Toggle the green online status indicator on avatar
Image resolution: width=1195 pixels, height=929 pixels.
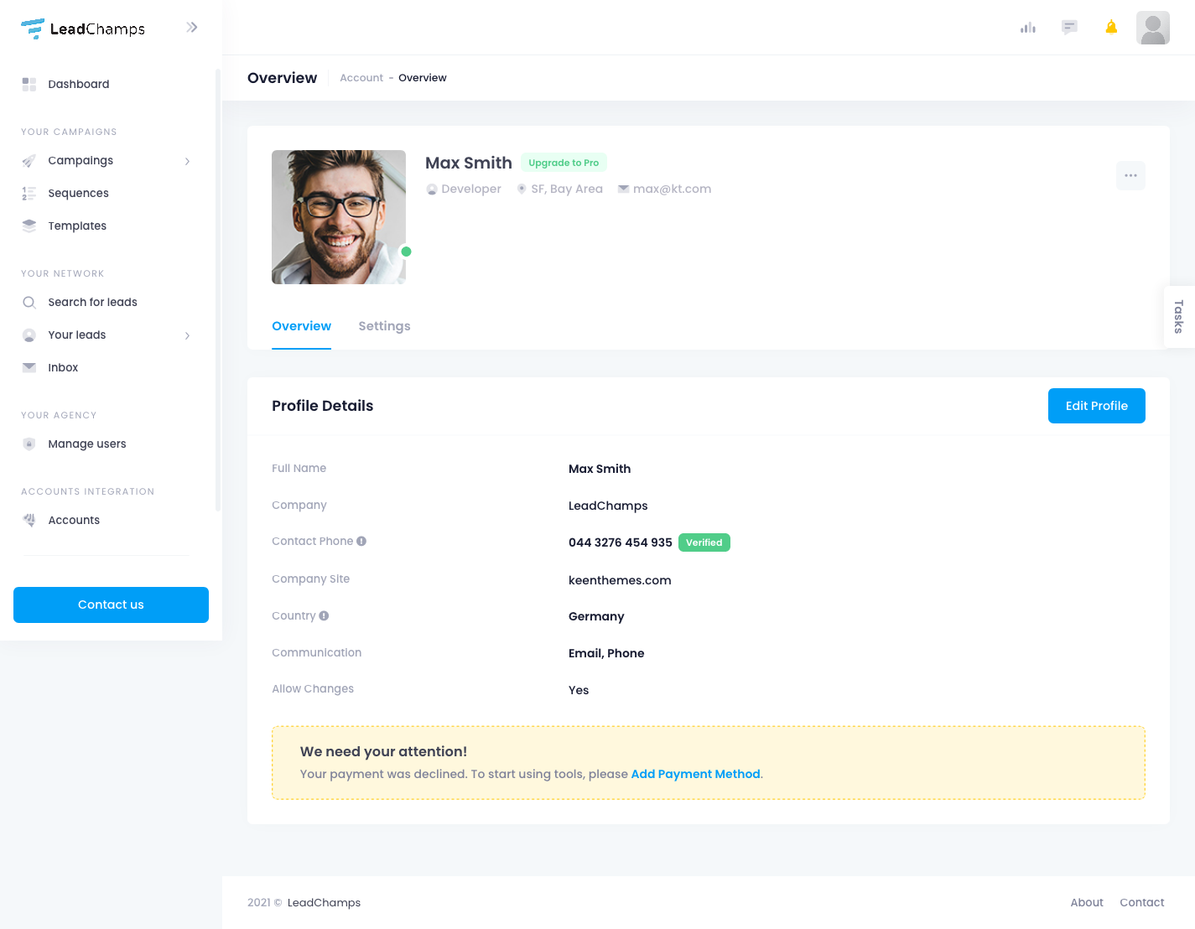(x=406, y=251)
